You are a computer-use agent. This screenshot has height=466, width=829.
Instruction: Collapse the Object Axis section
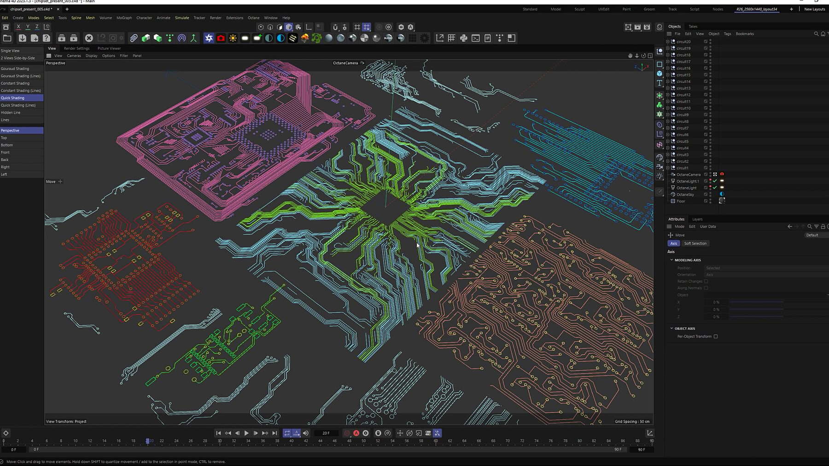click(x=671, y=328)
